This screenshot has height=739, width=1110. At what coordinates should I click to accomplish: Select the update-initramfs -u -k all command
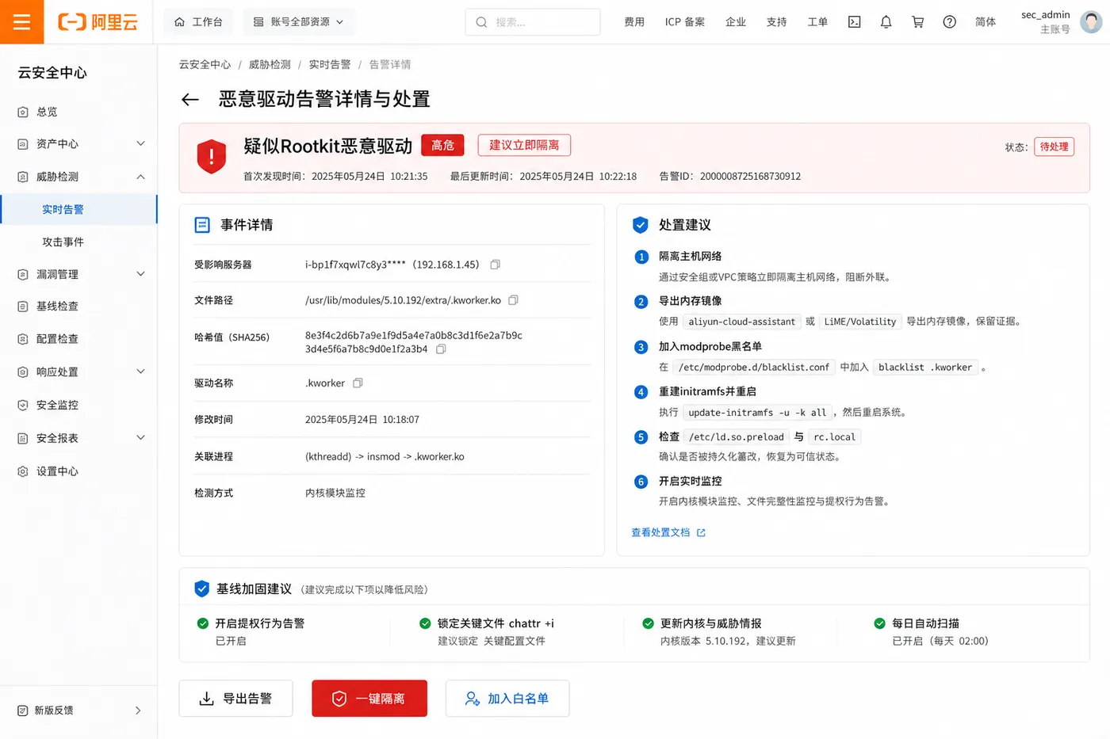coord(757,413)
